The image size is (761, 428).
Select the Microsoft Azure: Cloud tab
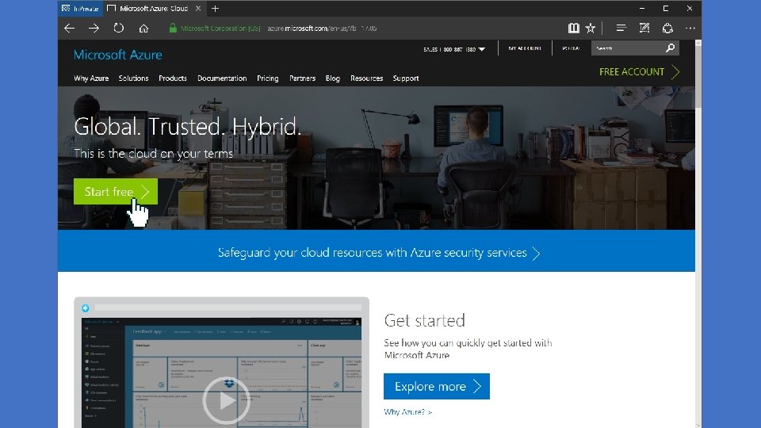[154, 8]
